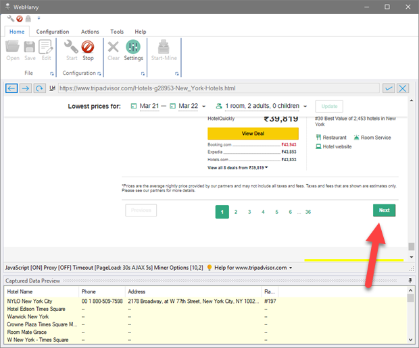
Task: Go to page 3 in pagination
Action: (x=249, y=212)
